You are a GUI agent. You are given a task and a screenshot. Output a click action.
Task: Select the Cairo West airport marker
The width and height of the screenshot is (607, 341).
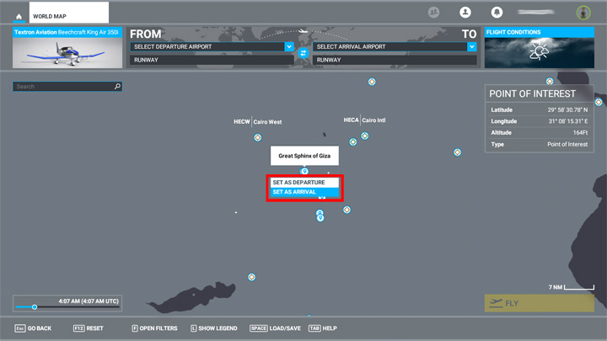(x=257, y=137)
